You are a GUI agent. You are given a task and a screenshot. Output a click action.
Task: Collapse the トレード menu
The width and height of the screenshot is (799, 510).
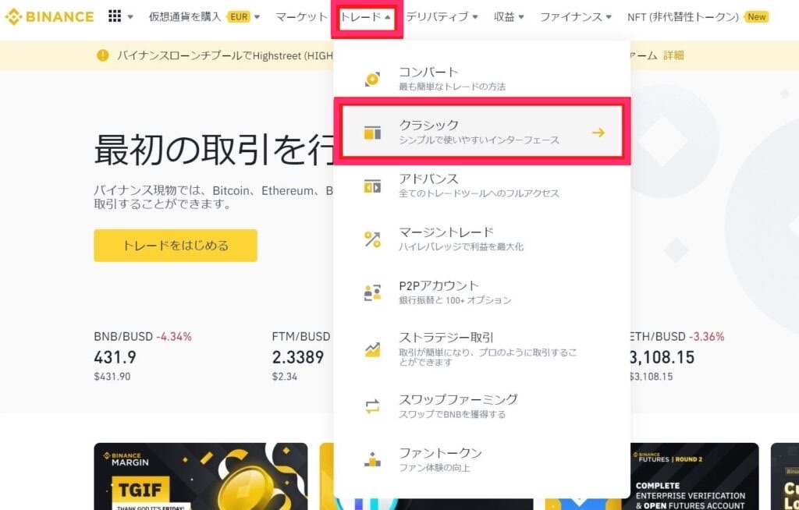(x=367, y=17)
